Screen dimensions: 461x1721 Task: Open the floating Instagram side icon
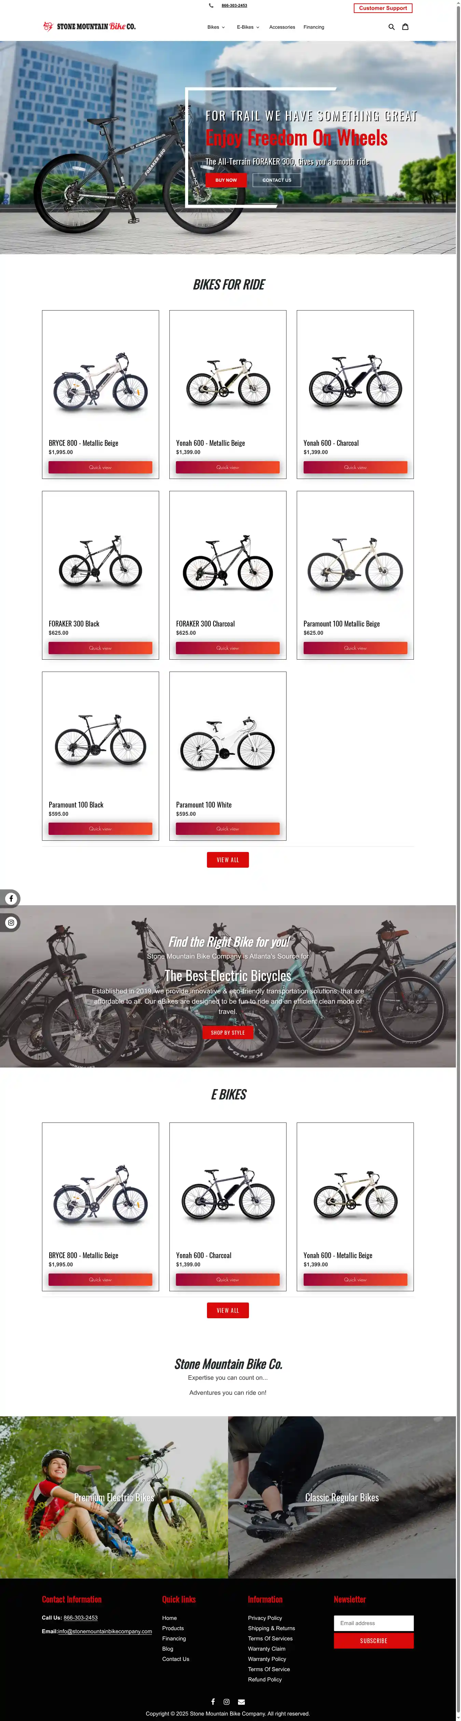click(x=11, y=923)
